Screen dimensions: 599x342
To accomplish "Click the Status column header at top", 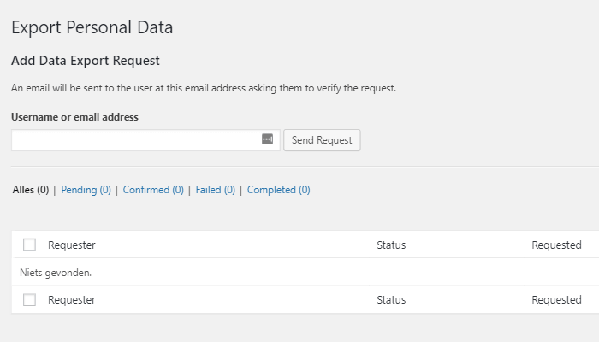I will click(x=391, y=245).
